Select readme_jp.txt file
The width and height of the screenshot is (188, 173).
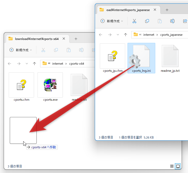(x=170, y=58)
